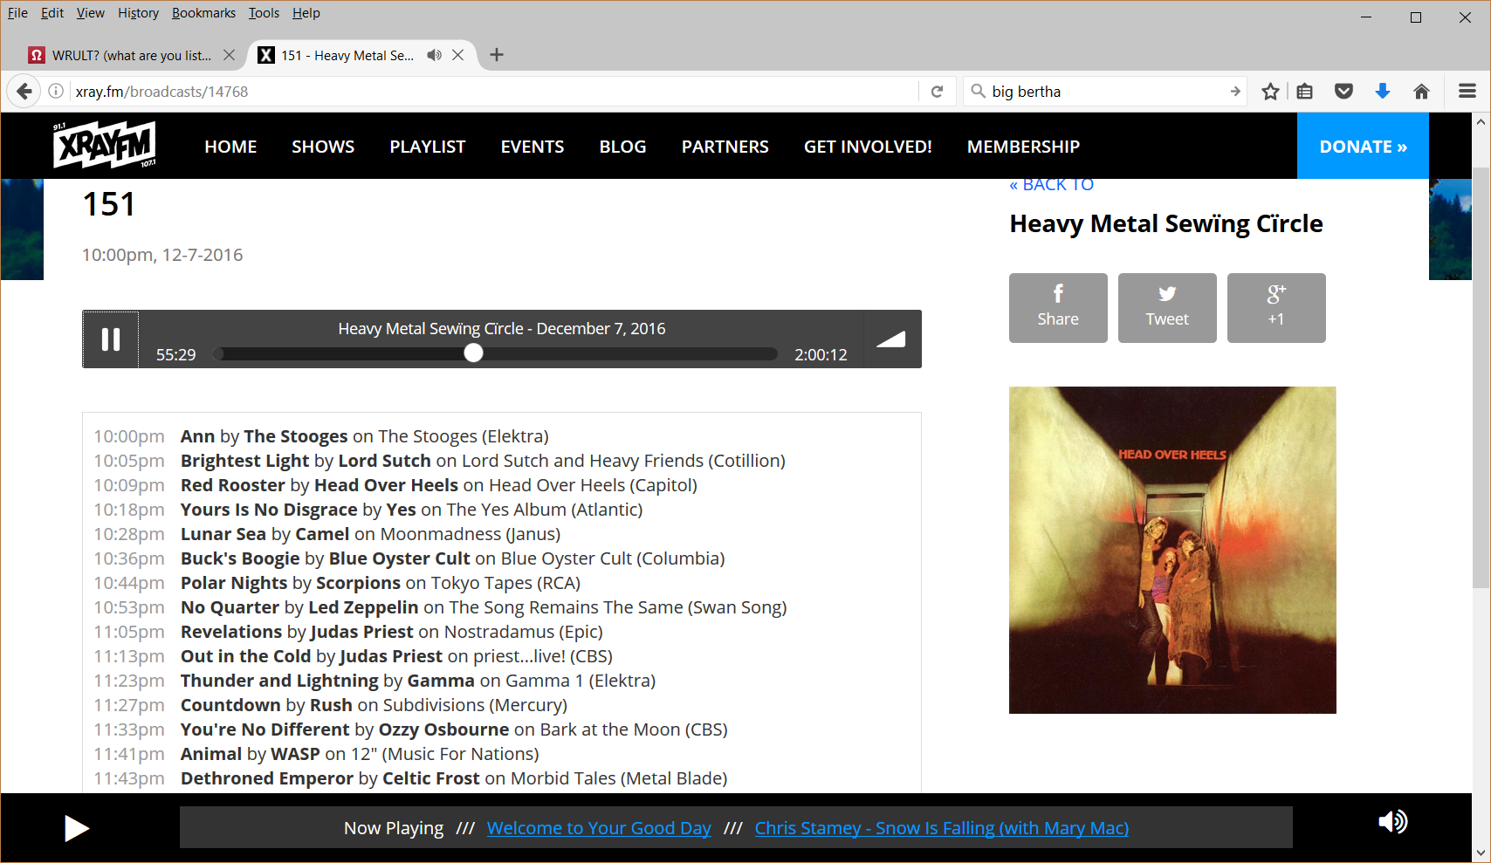Click the Google +1 button
The width and height of the screenshot is (1491, 863).
click(1276, 308)
